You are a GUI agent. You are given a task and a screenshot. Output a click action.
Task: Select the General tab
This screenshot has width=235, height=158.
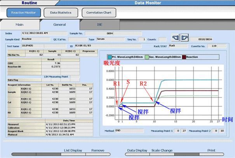(x=59, y=24)
